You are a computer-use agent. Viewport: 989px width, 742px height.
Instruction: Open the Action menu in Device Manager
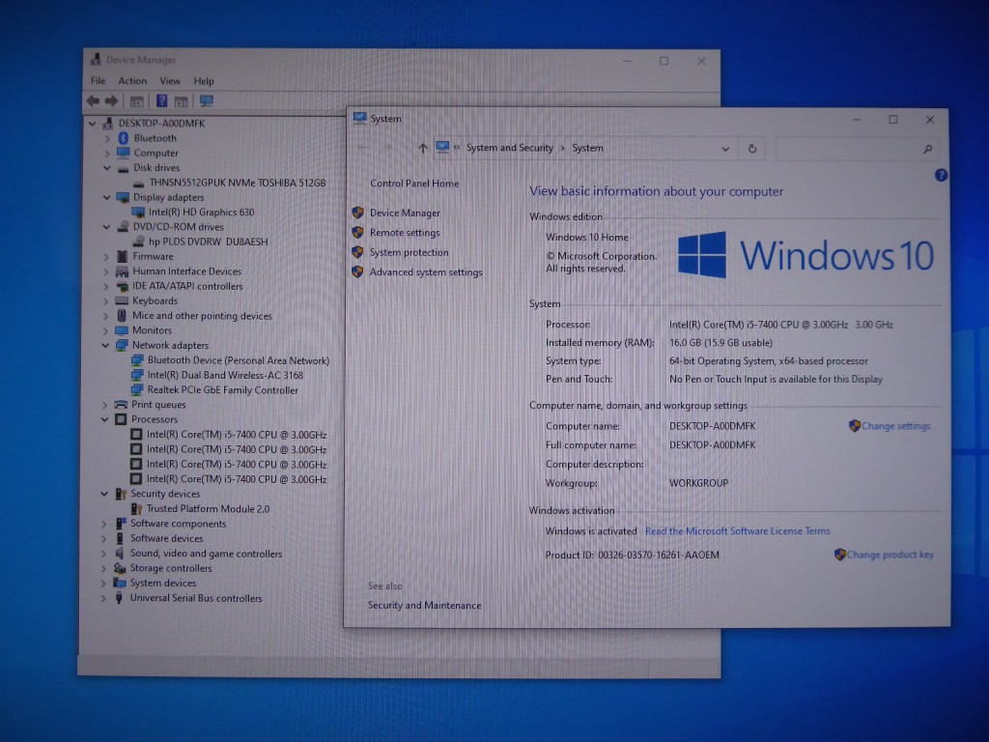(x=132, y=81)
